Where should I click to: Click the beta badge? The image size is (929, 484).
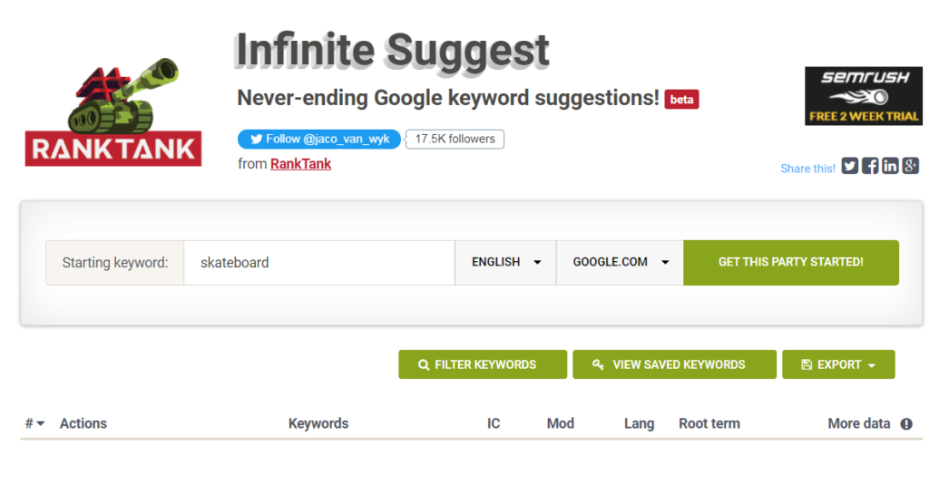click(x=681, y=100)
